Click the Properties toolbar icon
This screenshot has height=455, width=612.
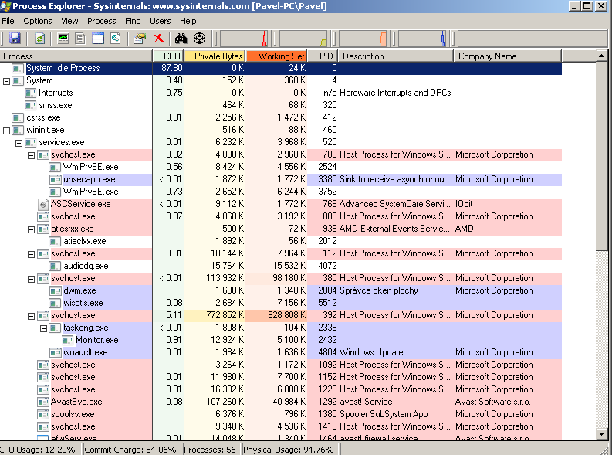tap(139, 38)
